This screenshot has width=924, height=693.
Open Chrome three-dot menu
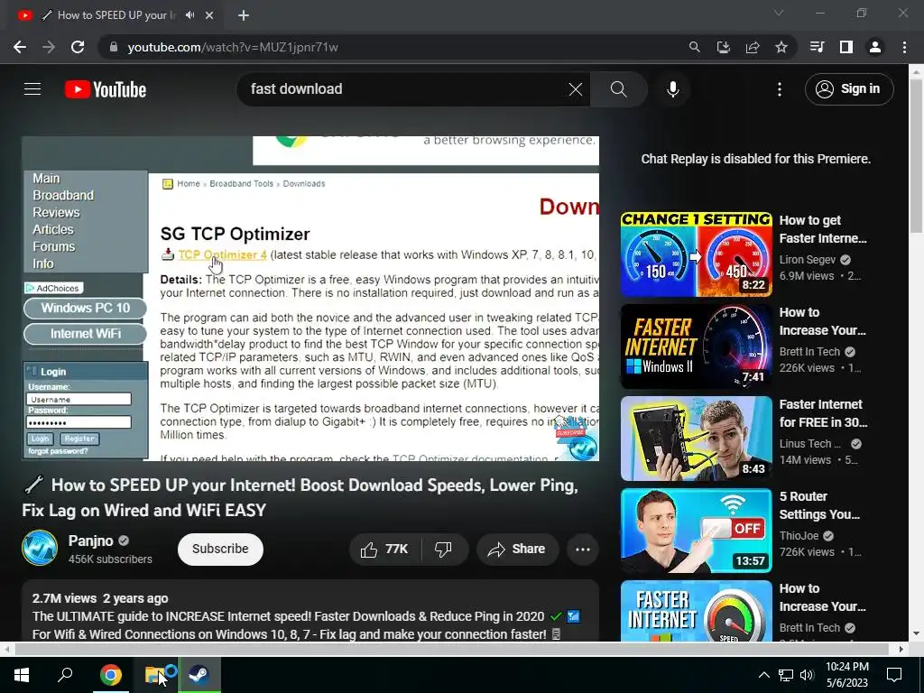(904, 47)
